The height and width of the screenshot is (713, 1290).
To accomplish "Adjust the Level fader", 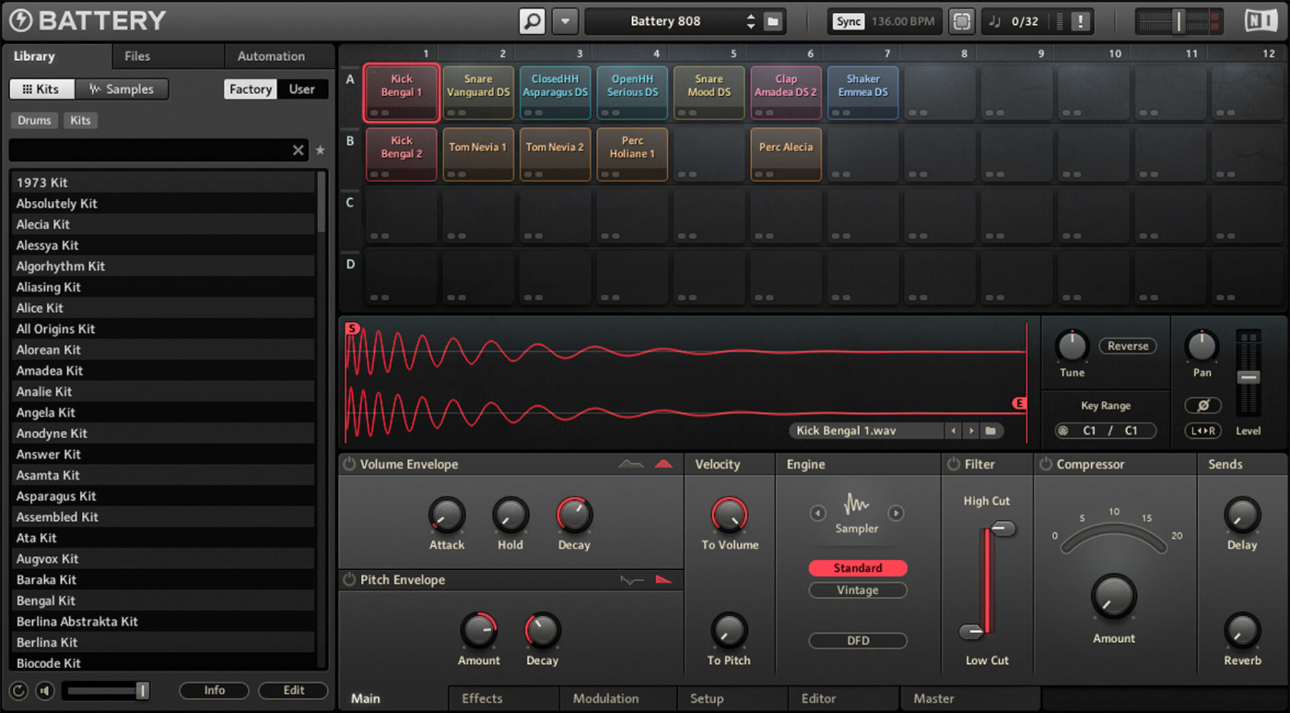I will tap(1248, 376).
